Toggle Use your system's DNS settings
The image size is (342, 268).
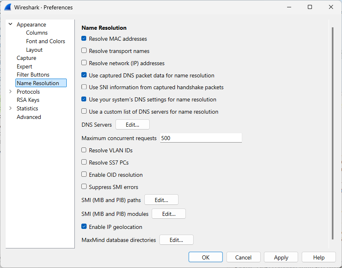[x=84, y=99]
